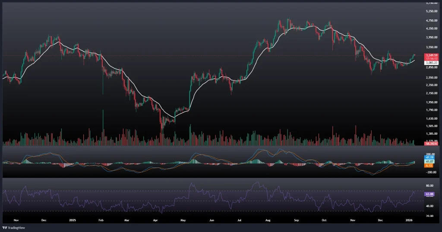Click the Oct label on time axis

point(325,220)
